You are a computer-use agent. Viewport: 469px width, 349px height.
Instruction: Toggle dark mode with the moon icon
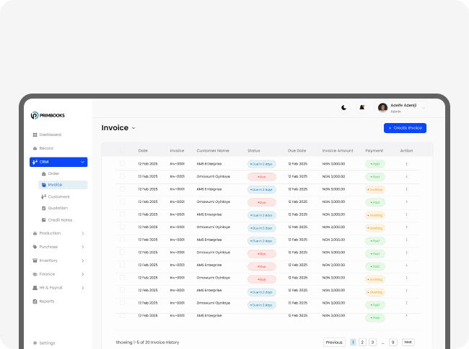(x=344, y=108)
